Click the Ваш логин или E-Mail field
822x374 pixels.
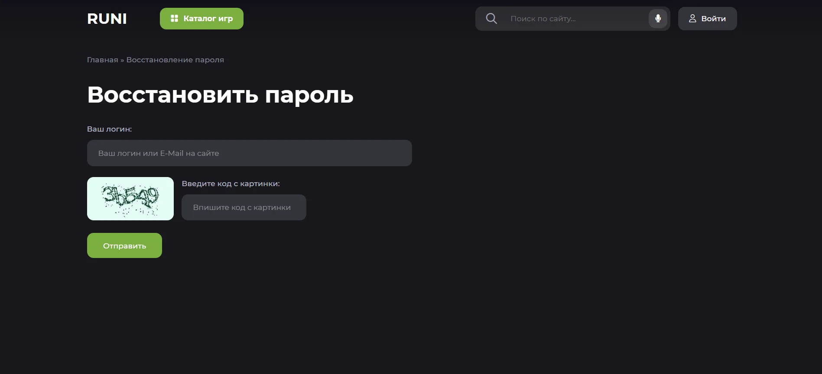[x=249, y=153]
